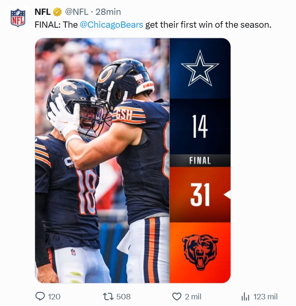The height and width of the screenshot is (306, 296).
Task: Open the 28min timestamp link
Action: click(108, 12)
